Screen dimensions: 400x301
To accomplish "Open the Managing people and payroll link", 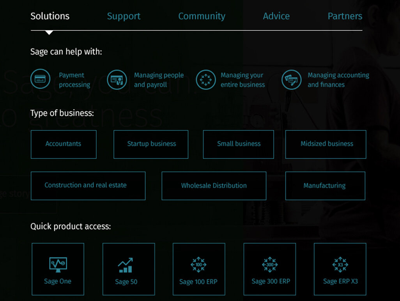I will (x=159, y=80).
